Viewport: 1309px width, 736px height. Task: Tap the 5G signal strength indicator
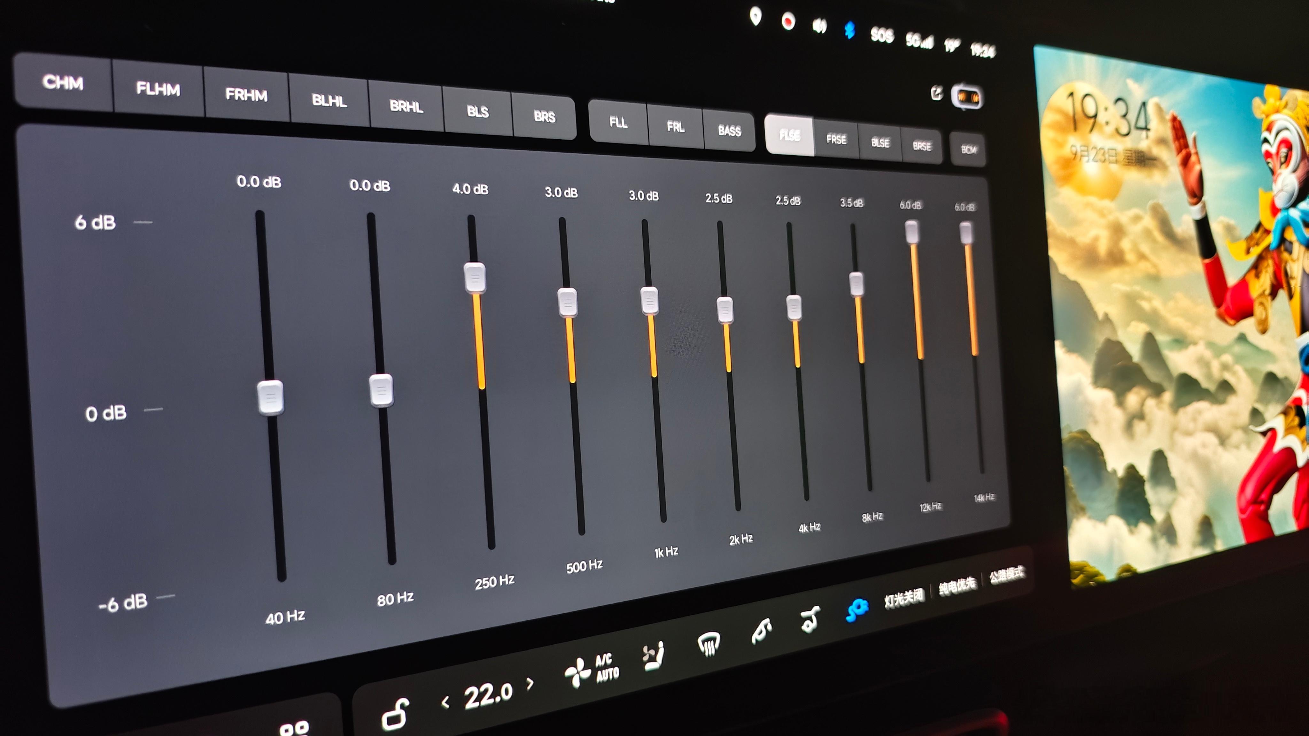click(919, 40)
